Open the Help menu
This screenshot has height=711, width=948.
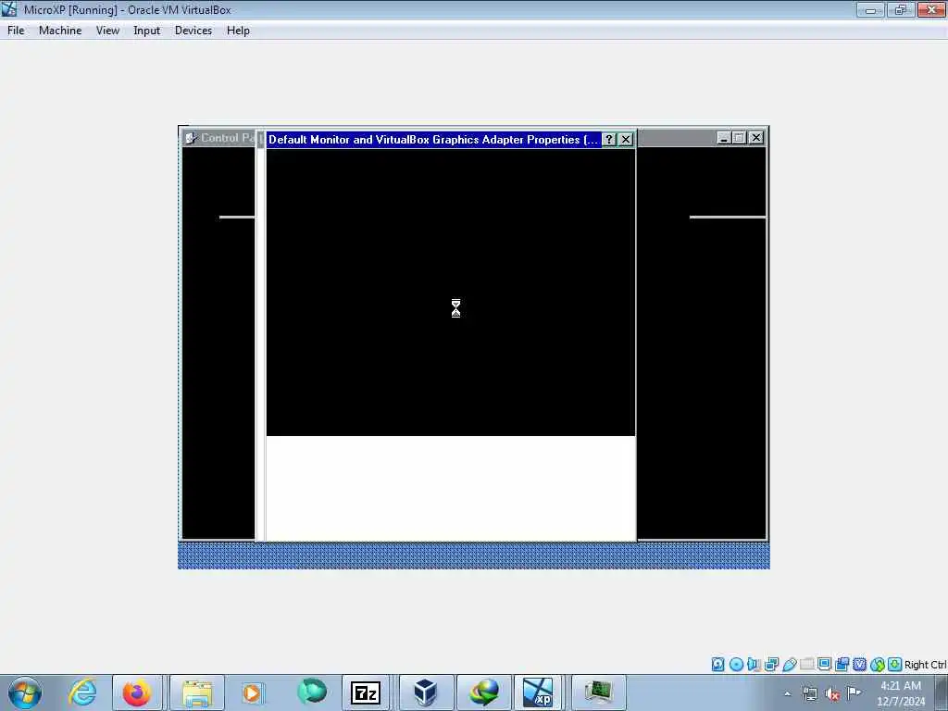coord(238,31)
